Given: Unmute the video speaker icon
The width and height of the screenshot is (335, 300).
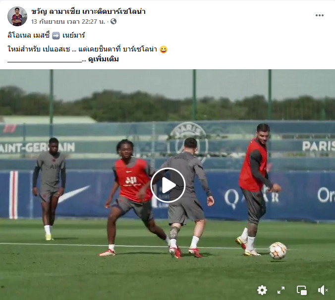Looking at the screenshot, I should coord(323,290).
